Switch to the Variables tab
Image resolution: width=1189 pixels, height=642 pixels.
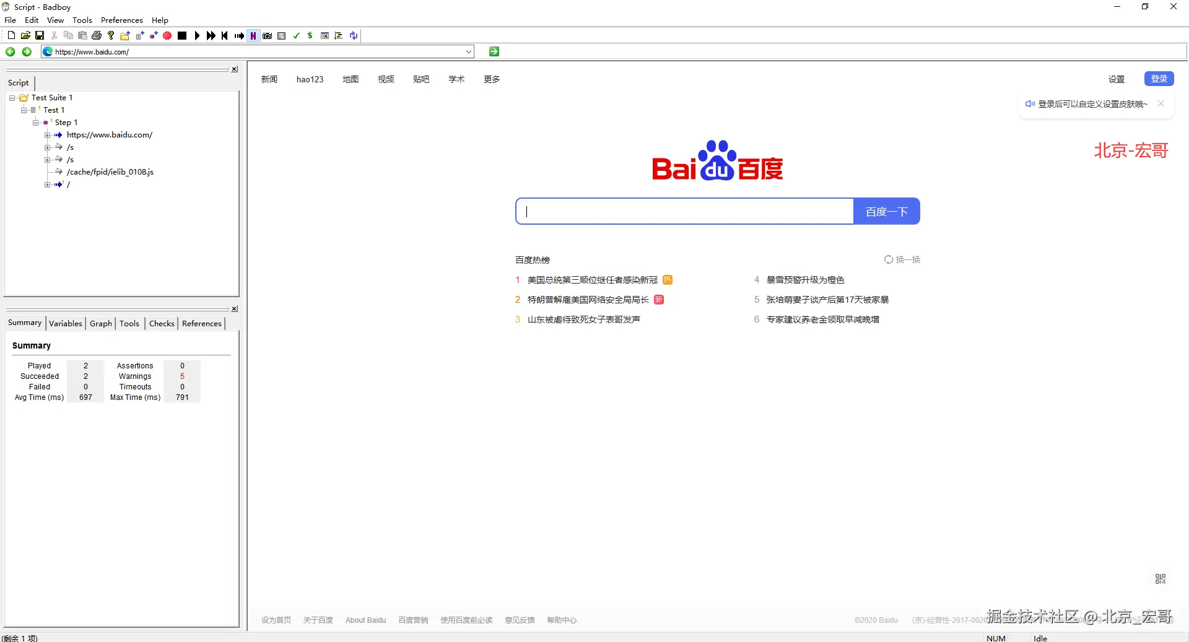tap(66, 324)
